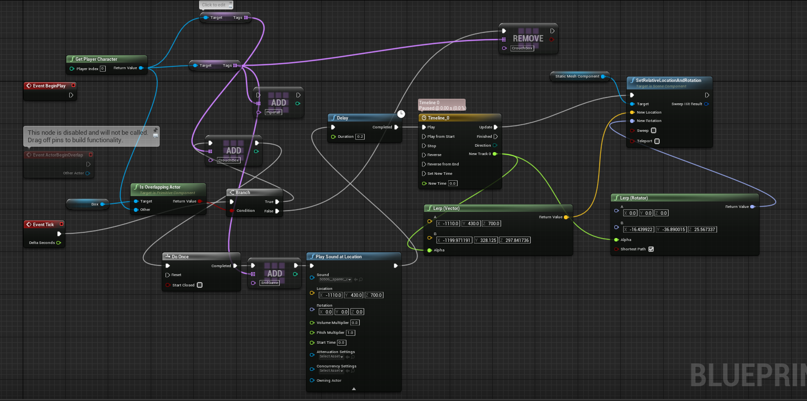Click the Sound asset browse magnifier icon
This screenshot has width=807, height=401.
tap(361, 280)
